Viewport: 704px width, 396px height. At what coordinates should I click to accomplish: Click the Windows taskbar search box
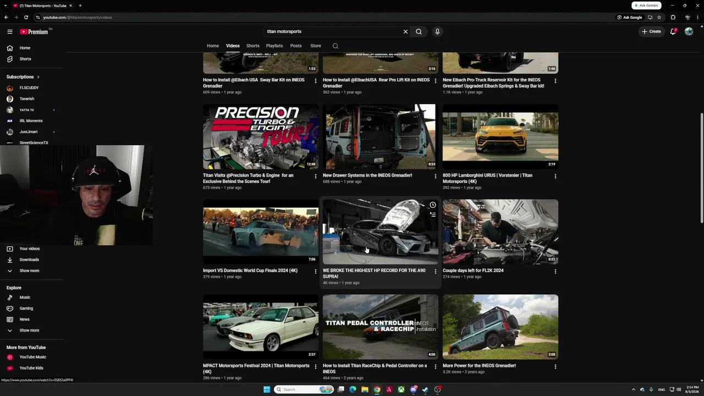coord(304,389)
